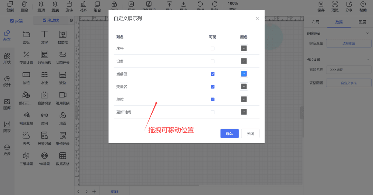Click the 自定义表格 button
The height and width of the screenshot is (195, 373).
[x=349, y=83]
